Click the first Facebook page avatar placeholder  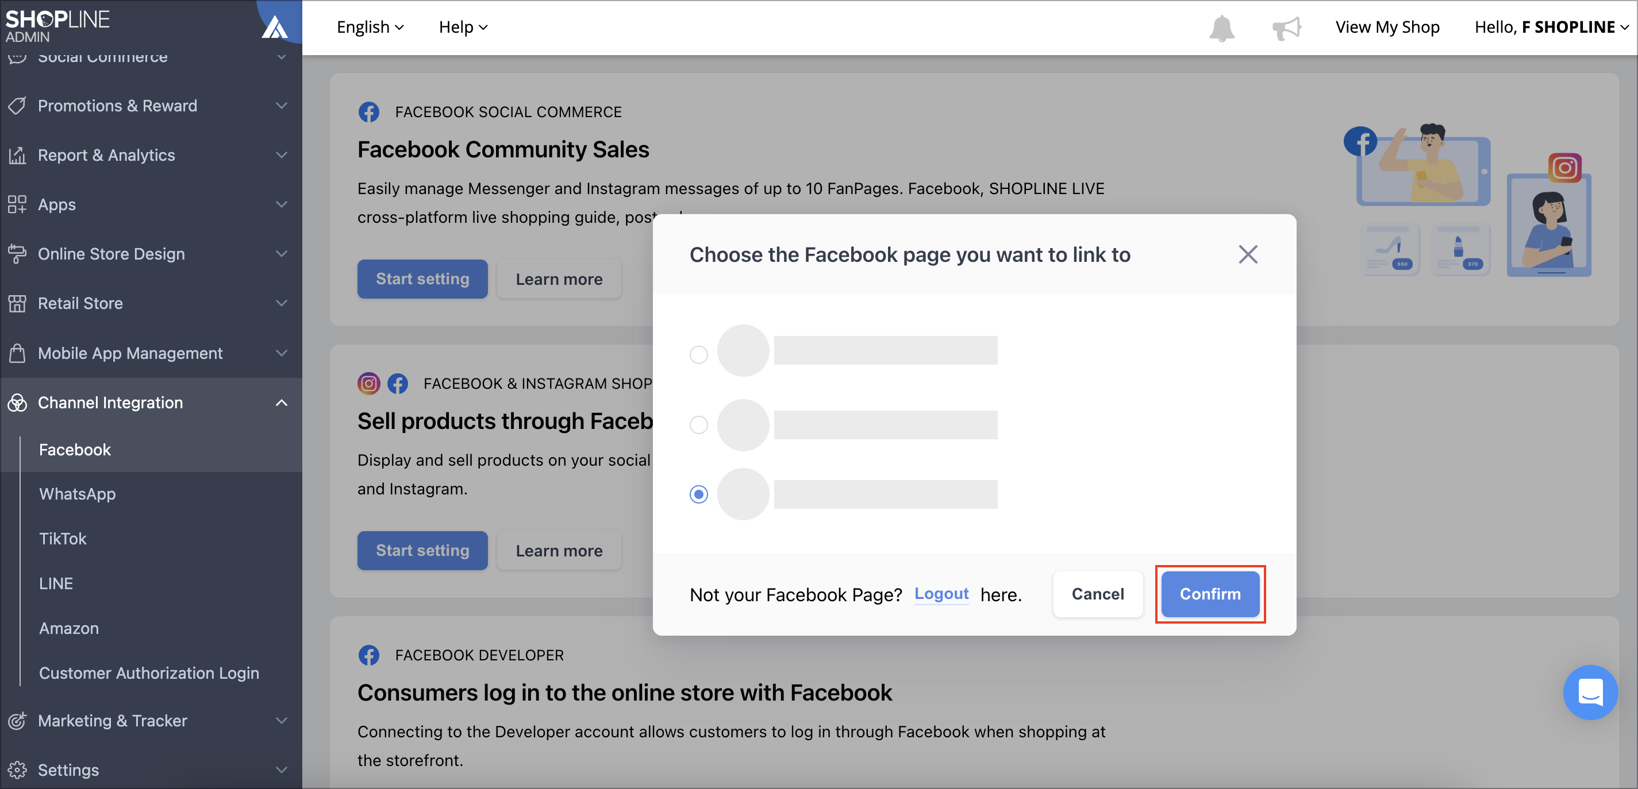pos(743,351)
